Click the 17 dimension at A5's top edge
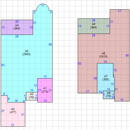The image size is (130, 130). tap(119, 11)
